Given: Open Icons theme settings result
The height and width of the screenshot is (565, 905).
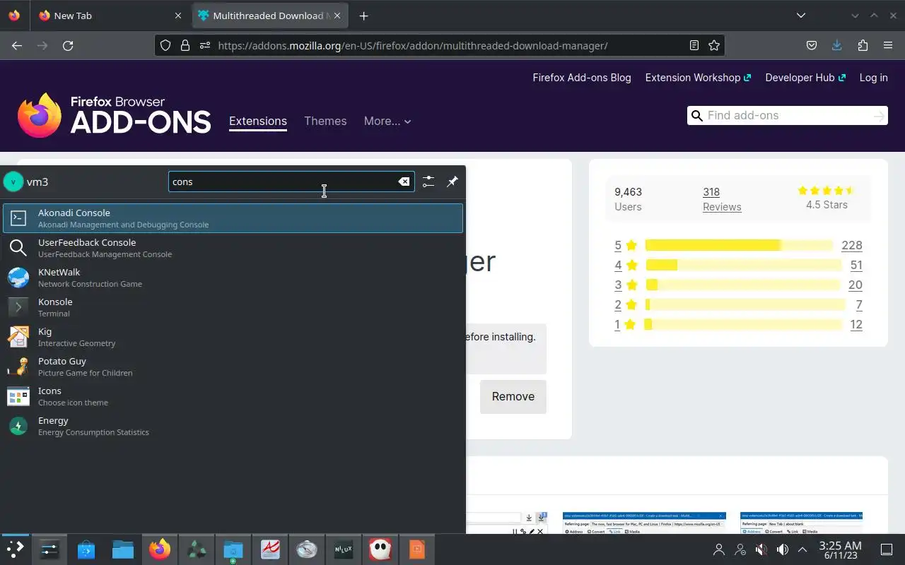Looking at the screenshot, I should [233, 396].
